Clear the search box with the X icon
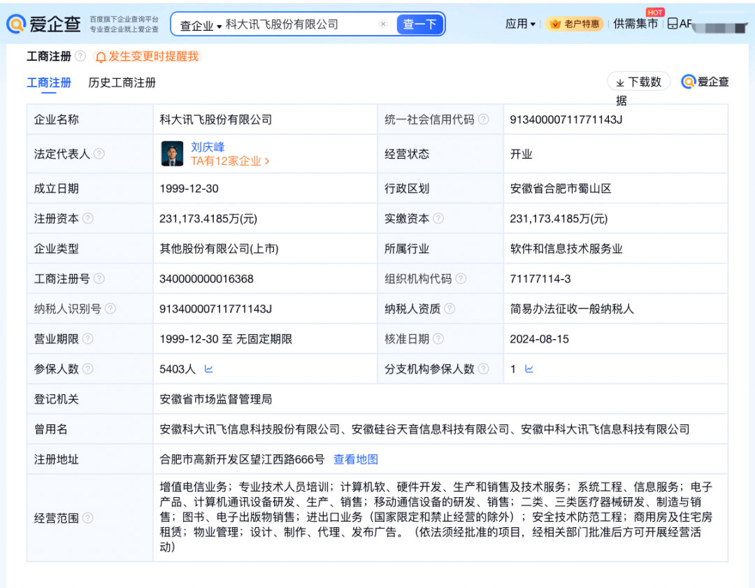 coord(383,24)
